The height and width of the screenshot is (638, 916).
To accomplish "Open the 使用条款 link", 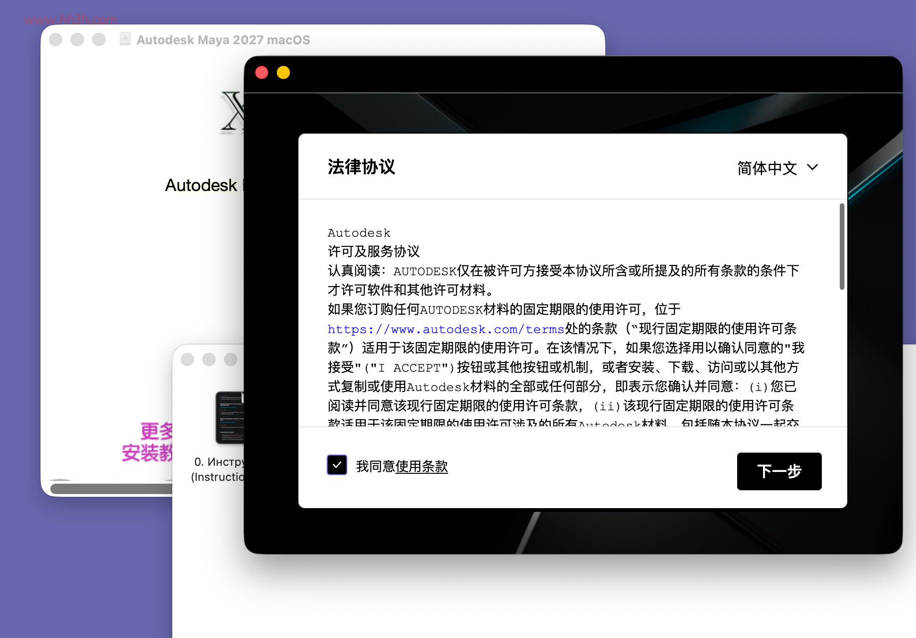I will (422, 466).
